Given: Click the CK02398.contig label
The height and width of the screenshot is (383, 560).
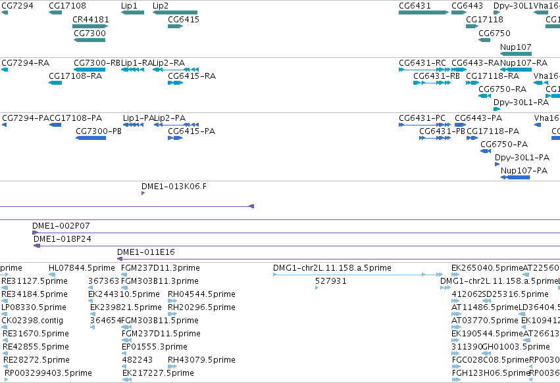Looking at the screenshot, I should pos(32,321).
